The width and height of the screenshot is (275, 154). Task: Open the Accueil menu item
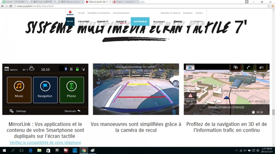[x=81, y=13]
